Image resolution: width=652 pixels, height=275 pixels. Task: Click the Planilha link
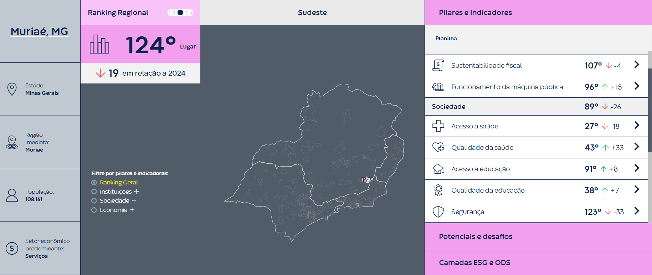point(446,39)
